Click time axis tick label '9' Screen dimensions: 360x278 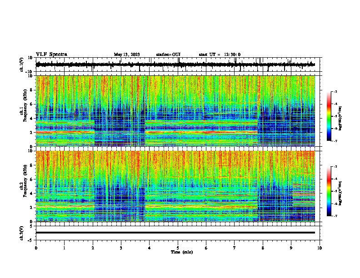(x=291, y=248)
